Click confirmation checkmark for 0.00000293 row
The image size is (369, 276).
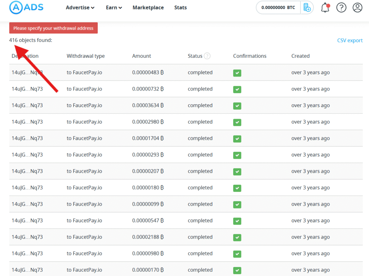(237, 155)
